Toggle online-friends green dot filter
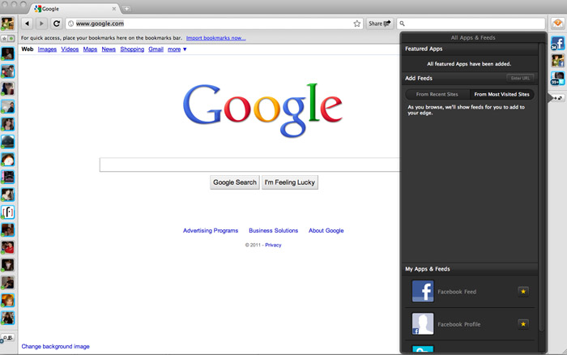 (x=11, y=38)
